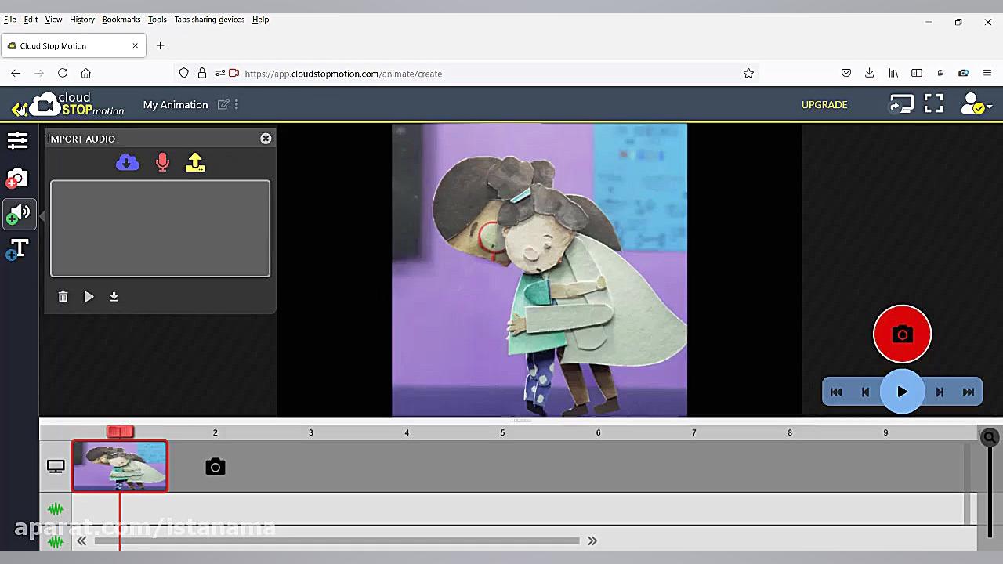Open the camera capture panel in sidebar
This screenshot has height=564, width=1003.
coord(18,179)
